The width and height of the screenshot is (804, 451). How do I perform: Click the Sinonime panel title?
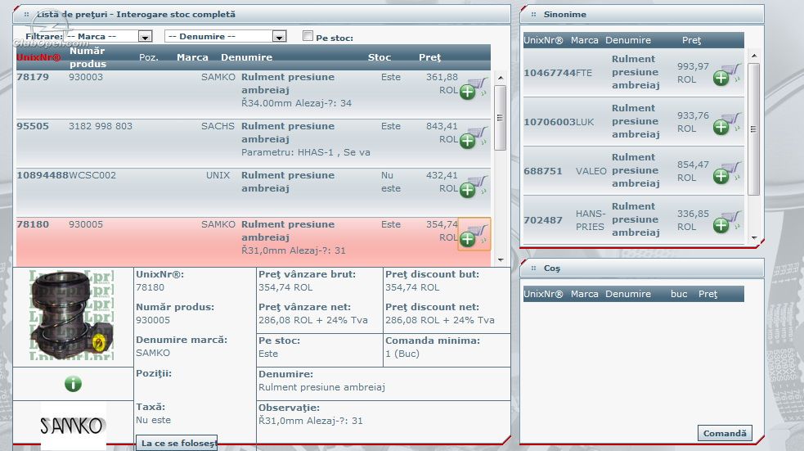pos(564,15)
